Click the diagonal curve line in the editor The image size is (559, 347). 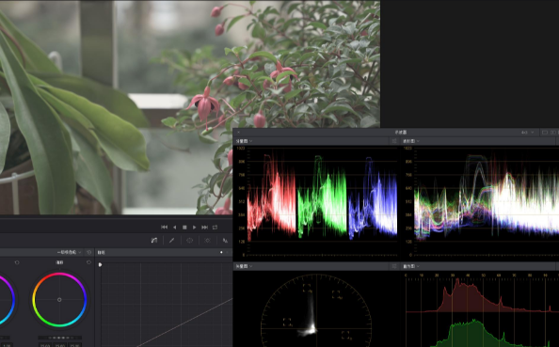tap(185, 323)
